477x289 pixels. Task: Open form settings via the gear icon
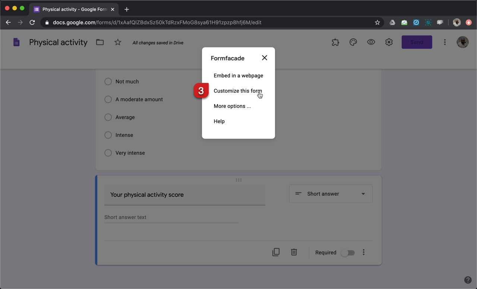[x=389, y=42]
